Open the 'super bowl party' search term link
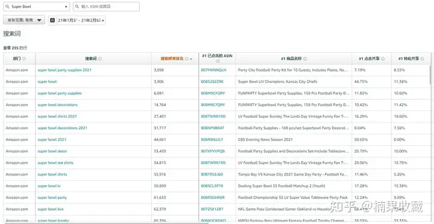This screenshot has width=434, height=224. (x=52, y=198)
